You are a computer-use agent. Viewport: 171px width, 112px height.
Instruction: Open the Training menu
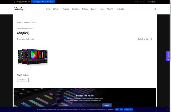(x=85, y=9)
